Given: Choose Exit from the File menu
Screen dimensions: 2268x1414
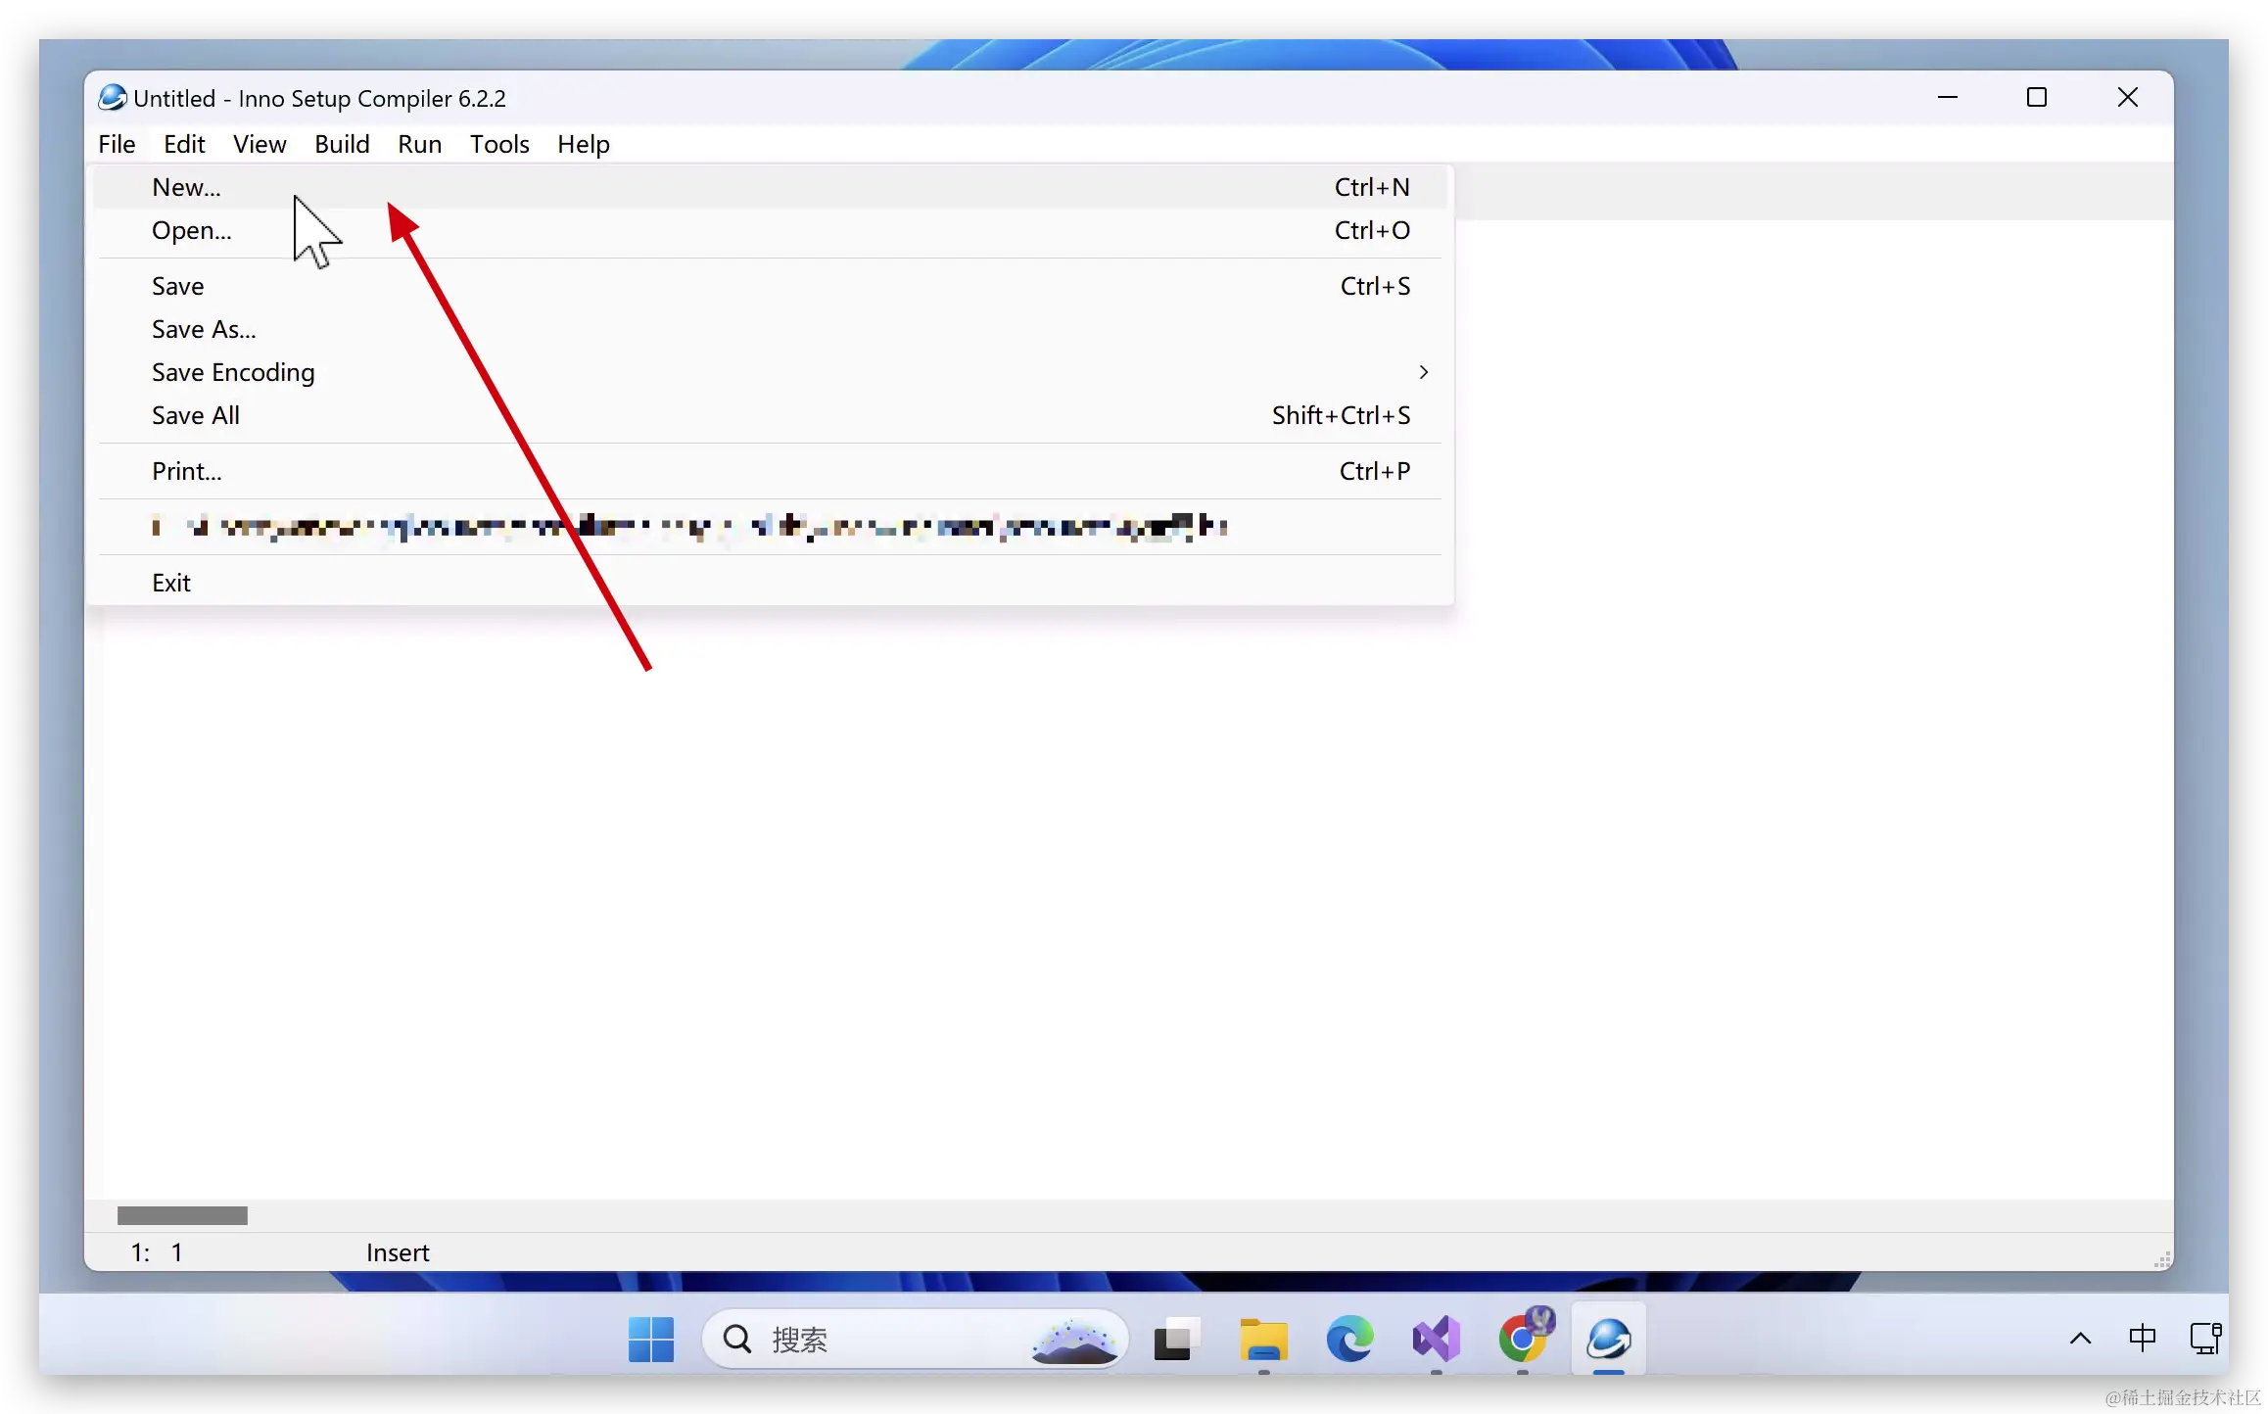Looking at the screenshot, I should click(x=770, y=583).
